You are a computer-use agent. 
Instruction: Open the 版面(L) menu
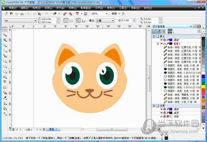coord(49,8)
